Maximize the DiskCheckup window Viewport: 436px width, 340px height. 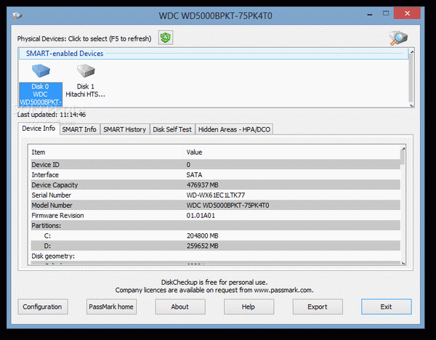386,13
